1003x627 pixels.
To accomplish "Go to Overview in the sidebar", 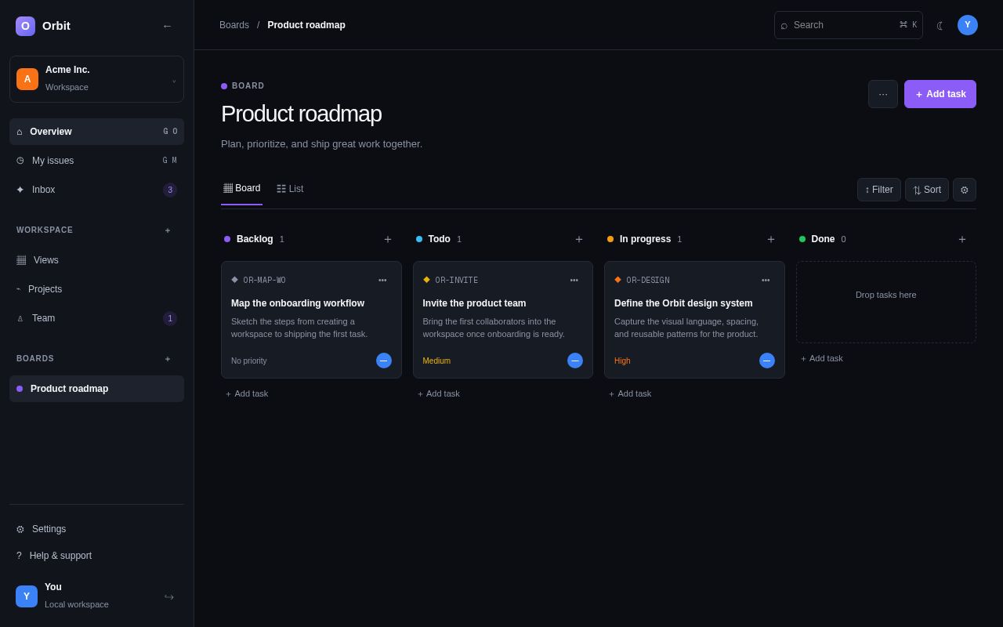I will pos(96,132).
